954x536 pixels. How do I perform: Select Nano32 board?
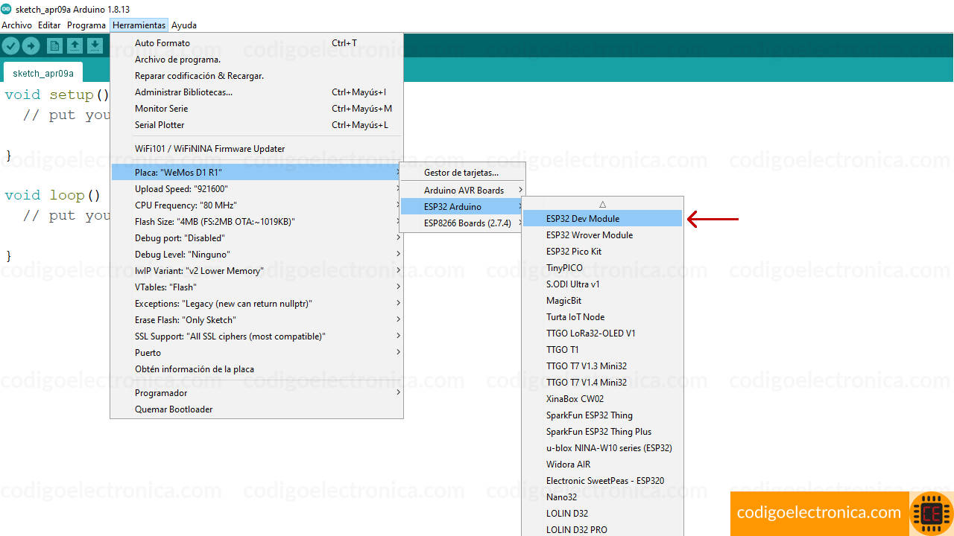click(x=602, y=497)
